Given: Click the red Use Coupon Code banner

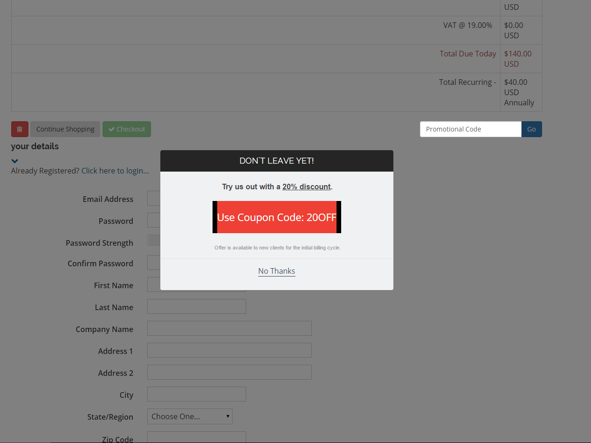Looking at the screenshot, I should [x=276, y=217].
